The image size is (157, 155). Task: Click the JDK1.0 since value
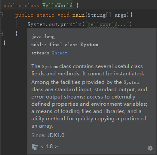56,135
